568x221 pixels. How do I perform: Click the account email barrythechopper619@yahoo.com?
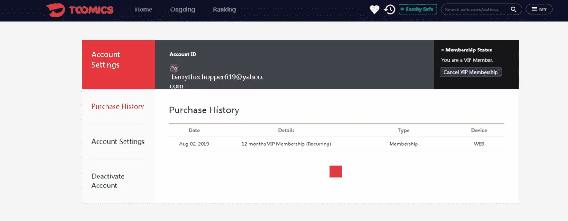click(217, 81)
